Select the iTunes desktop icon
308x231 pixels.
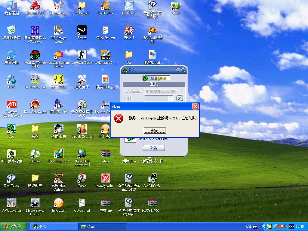tap(35, 156)
